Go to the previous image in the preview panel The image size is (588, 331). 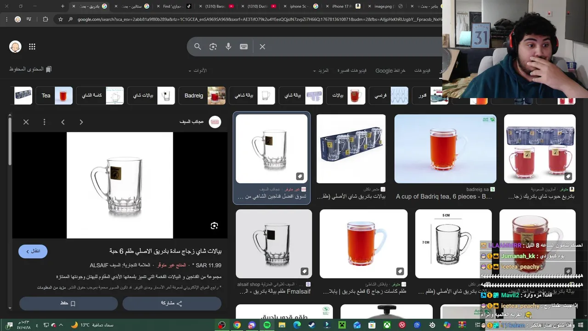click(63, 122)
